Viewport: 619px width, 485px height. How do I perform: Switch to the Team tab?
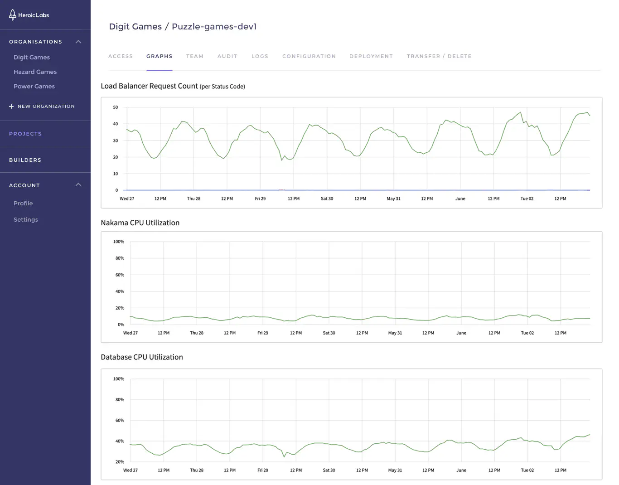pyautogui.click(x=195, y=56)
